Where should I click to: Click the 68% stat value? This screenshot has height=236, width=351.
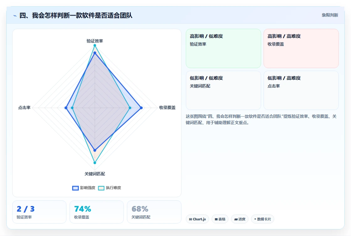(140, 209)
